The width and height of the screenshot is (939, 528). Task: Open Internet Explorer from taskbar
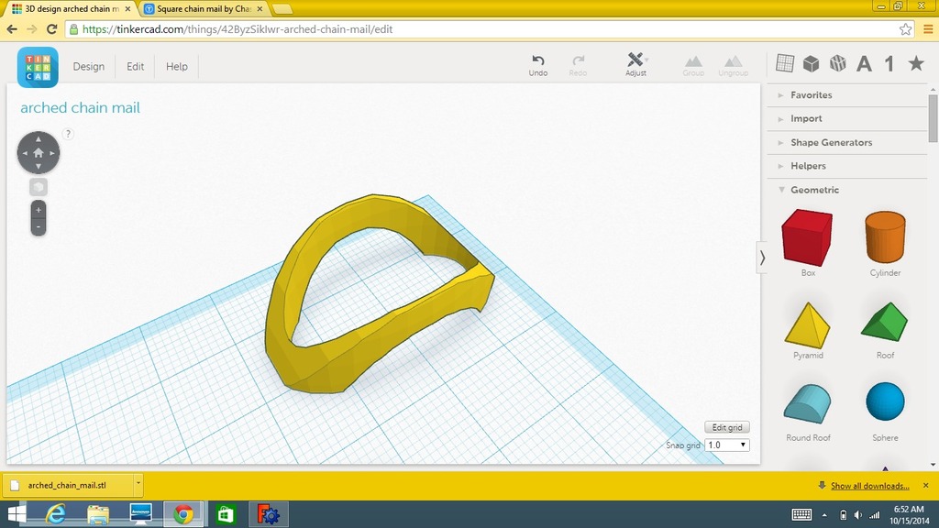56,514
